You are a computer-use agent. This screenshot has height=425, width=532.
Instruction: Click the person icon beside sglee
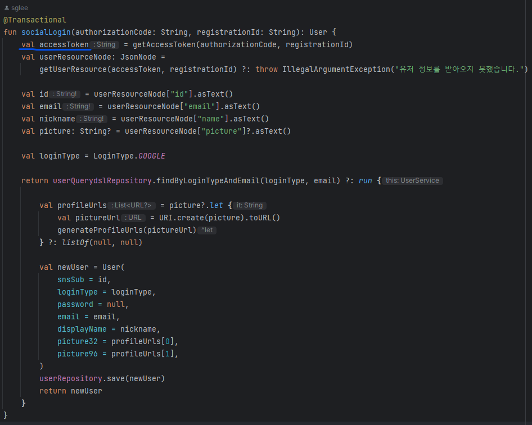pyautogui.click(x=6, y=7)
